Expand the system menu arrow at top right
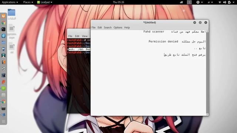This screenshot has height=133, width=237. [x=234, y=2]
